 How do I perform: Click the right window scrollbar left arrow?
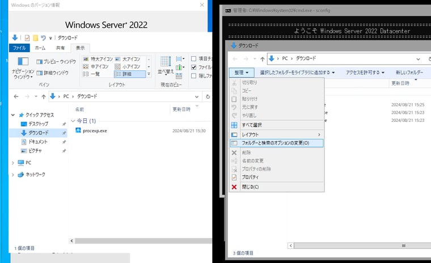(x=291, y=245)
